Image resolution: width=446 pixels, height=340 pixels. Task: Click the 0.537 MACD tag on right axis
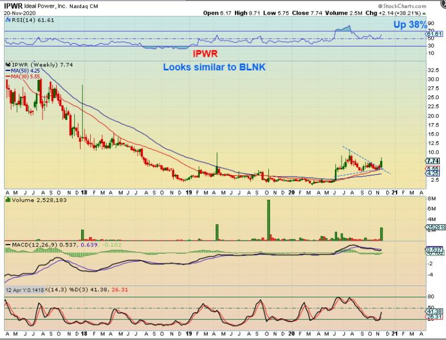[435, 249]
